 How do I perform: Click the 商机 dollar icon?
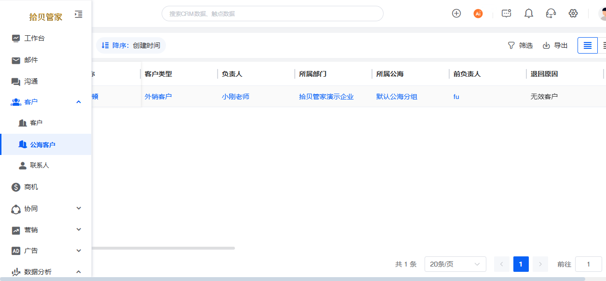coord(16,187)
